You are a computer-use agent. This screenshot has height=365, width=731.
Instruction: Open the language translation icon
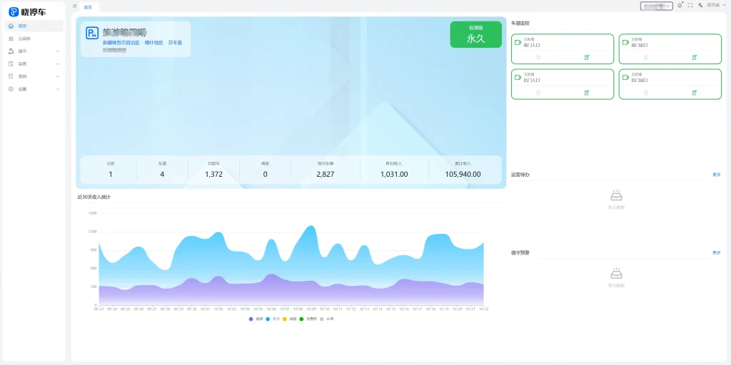coord(700,5)
